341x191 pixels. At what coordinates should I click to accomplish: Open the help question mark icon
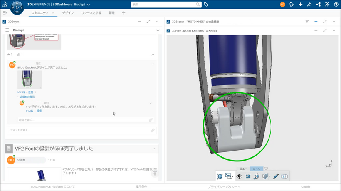(336, 4)
